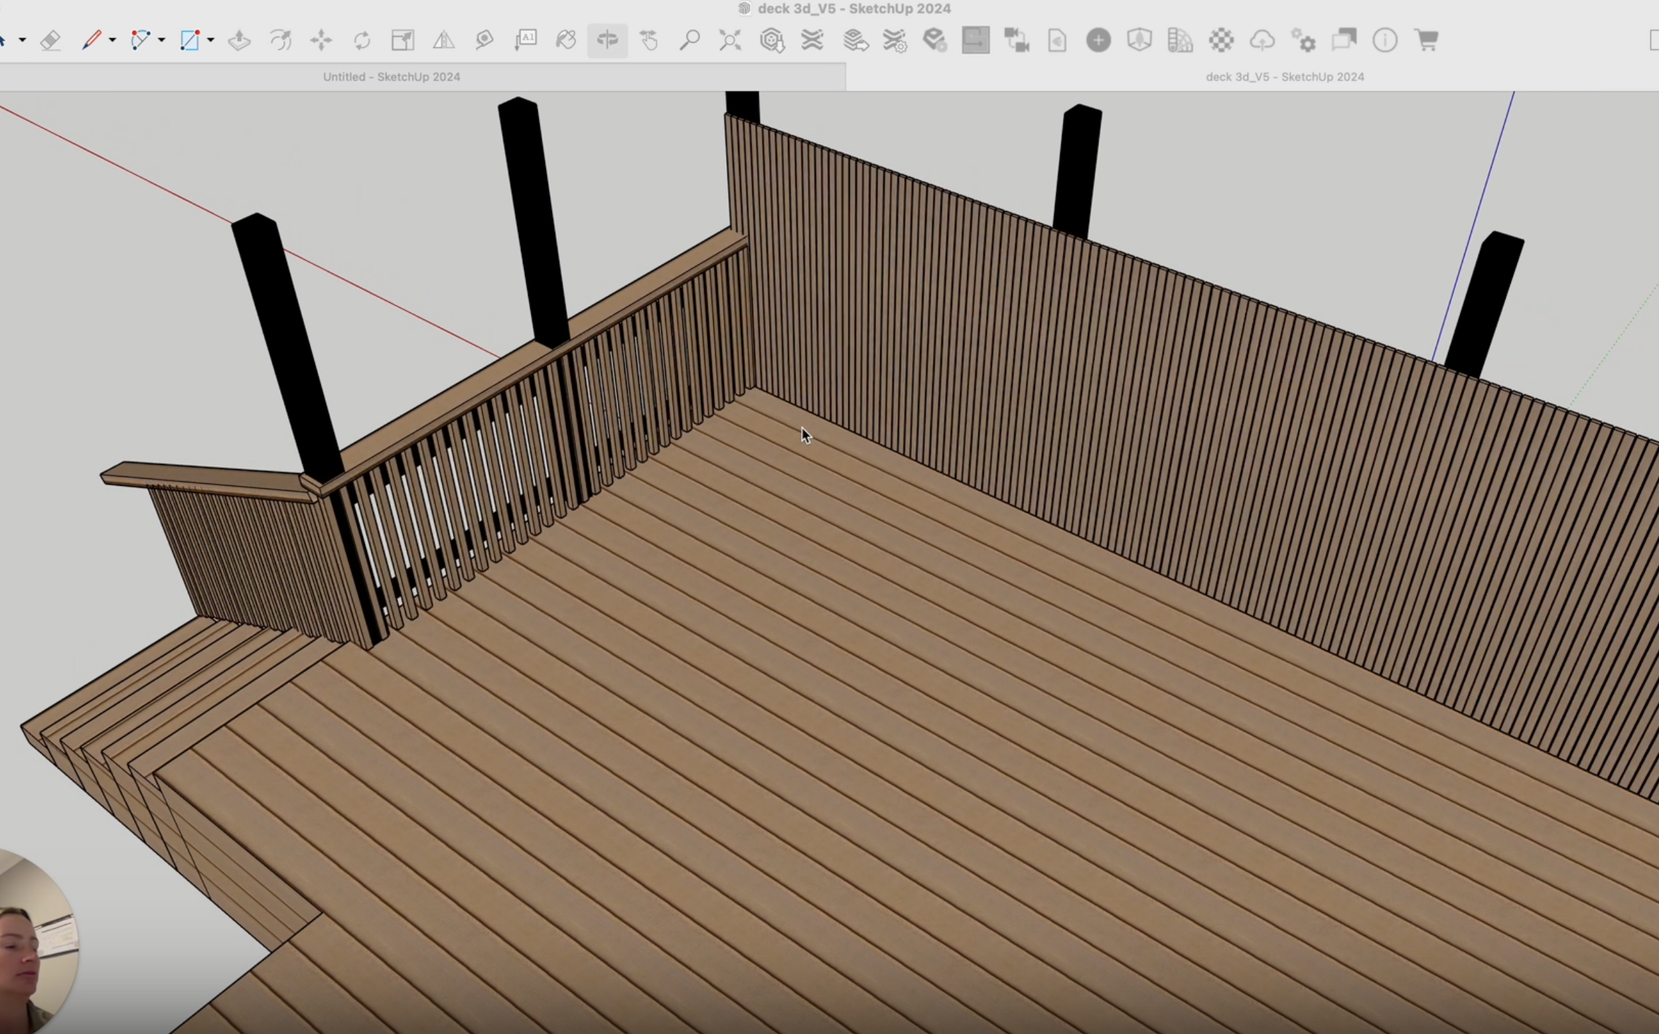The image size is (1659, 1034).
Task: Expand the Line tool dropdown arrow
Action: 112,40
